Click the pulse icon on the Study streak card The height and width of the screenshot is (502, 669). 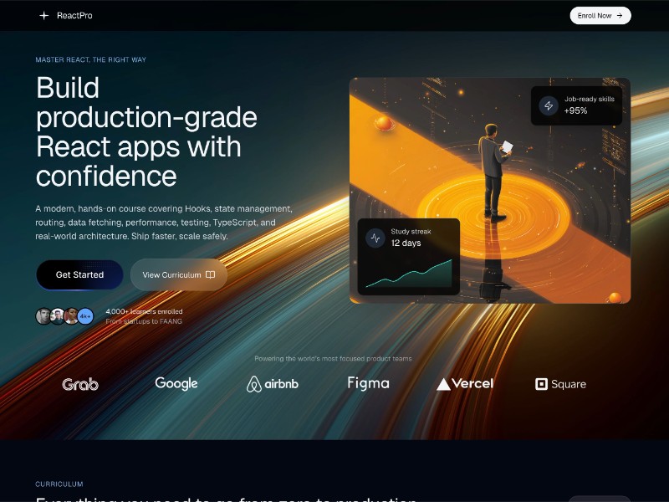[374, 236]
